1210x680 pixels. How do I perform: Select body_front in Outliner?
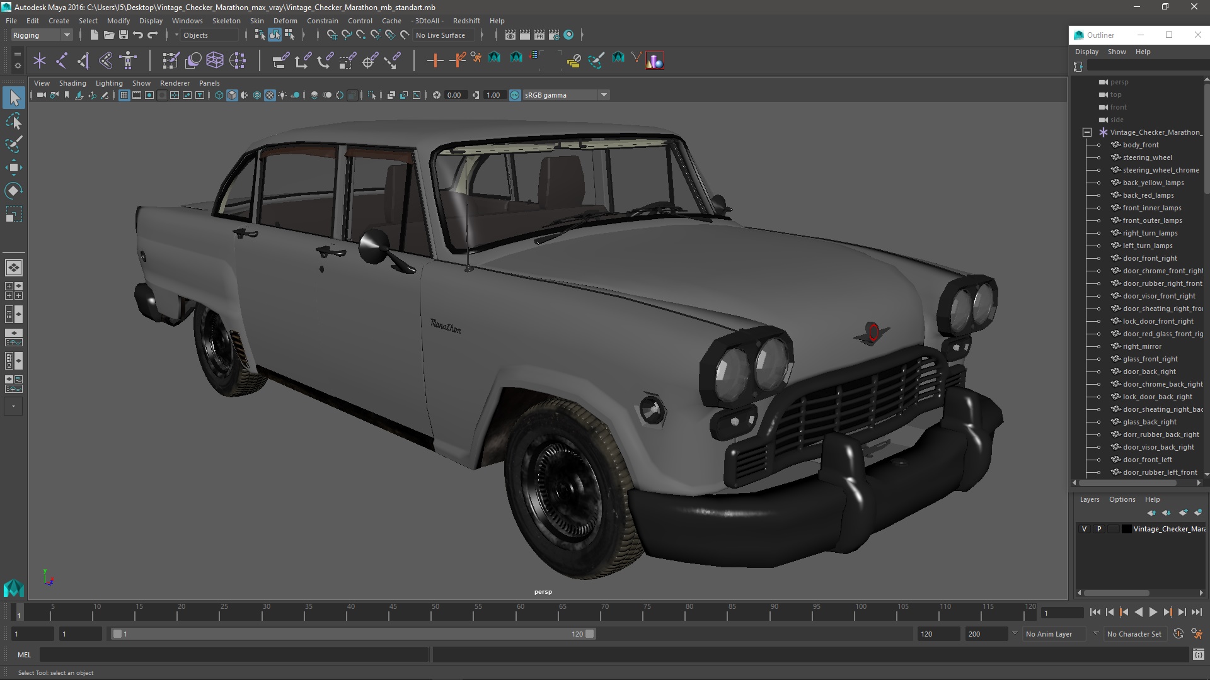1141,145
